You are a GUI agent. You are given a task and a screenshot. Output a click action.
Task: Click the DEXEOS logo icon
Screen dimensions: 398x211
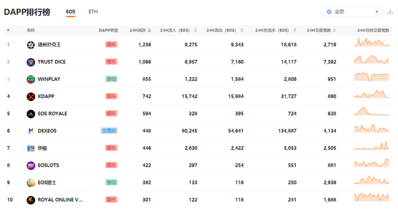[31, 131]
